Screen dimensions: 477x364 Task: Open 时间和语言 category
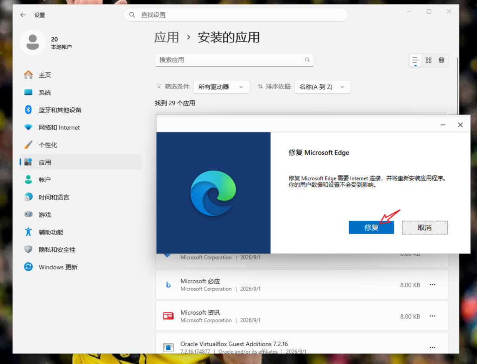point(81,197)
